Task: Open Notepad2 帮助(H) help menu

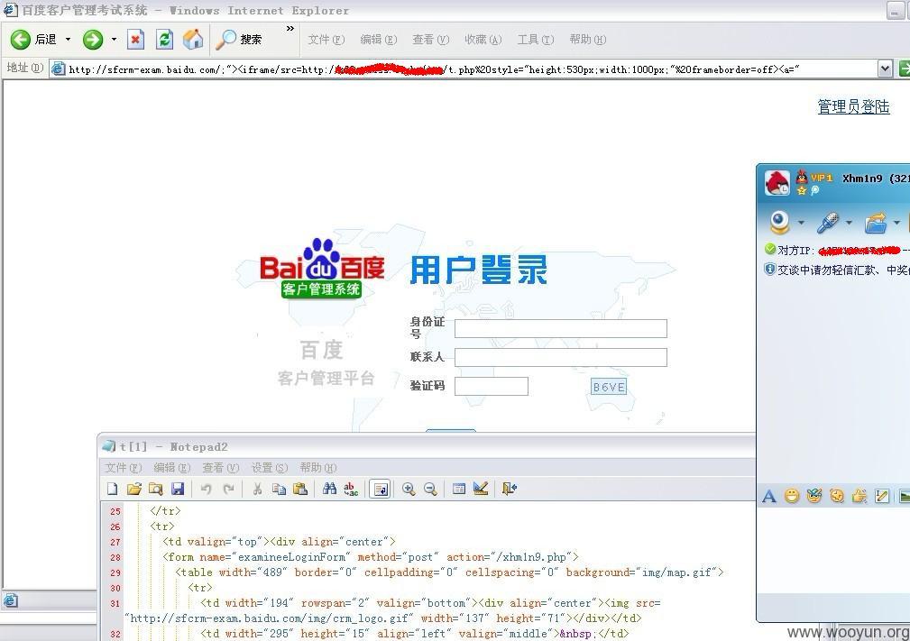Action: point(318,468)
